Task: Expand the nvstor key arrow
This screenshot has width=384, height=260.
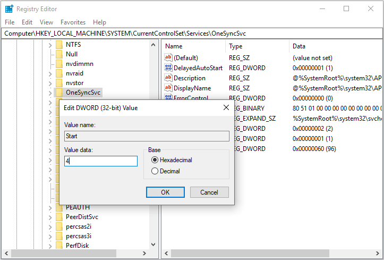Action: pyautogui.click(x=50, y=83)
